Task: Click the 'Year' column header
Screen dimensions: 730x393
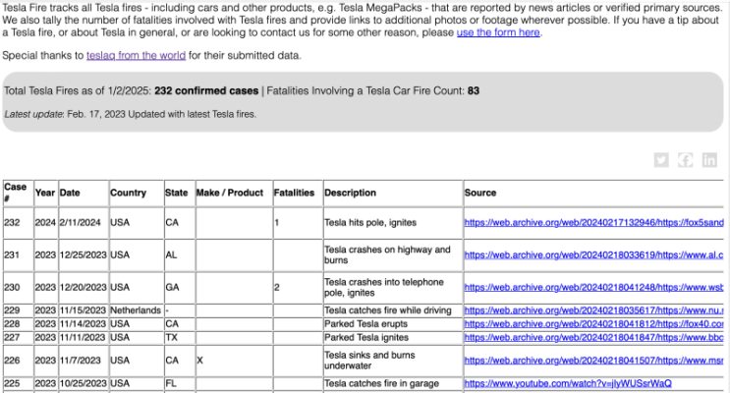Action: [x=44, y=193]
